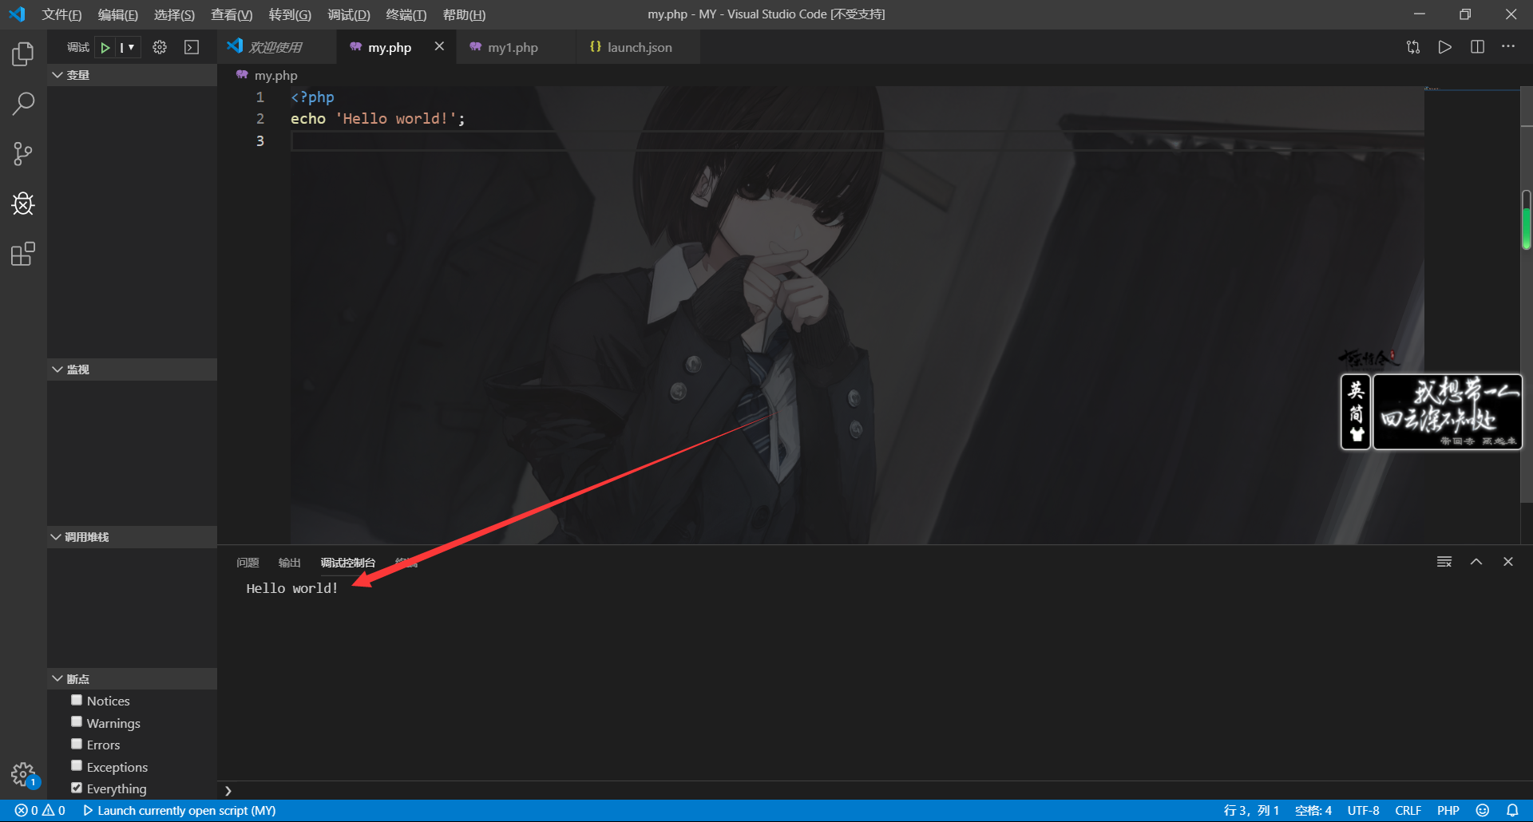Open the Manage gear in activity bar
The height and width of the screenshot is (822, 1533).
point(23,774)
